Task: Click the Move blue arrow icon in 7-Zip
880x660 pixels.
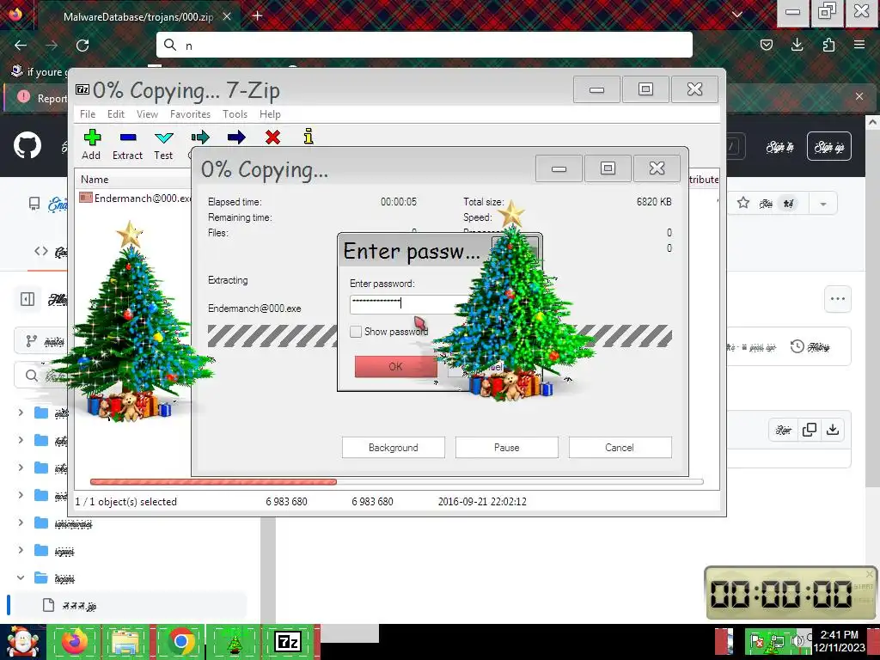Action: [236, 137]
